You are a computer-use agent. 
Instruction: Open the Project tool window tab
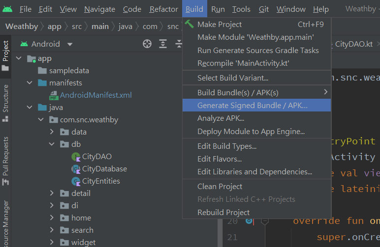tap(5, 55)
